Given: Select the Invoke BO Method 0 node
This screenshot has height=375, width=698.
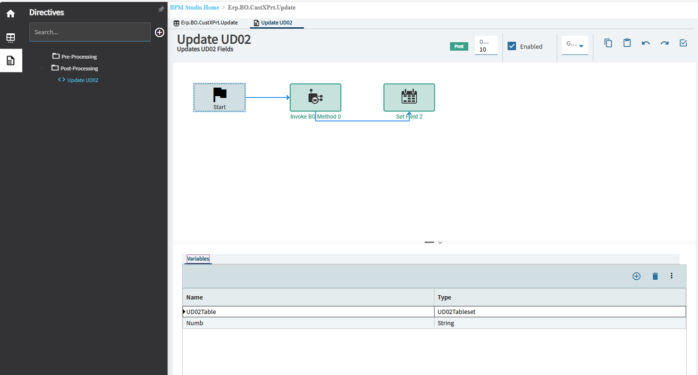Looking at the screenshot, I should 316,98.
